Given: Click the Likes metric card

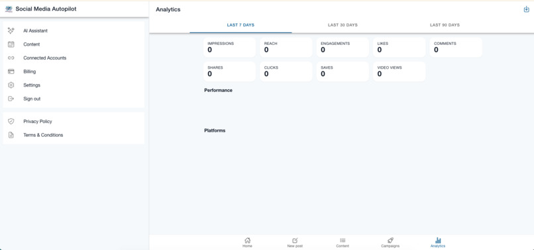Looking at the screenshot, I should (399, 48).
